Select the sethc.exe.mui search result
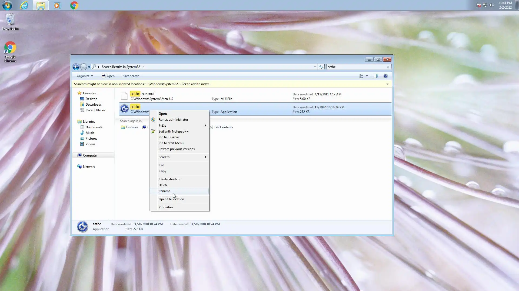The image size is (519, 291). [x=142, y=94]
